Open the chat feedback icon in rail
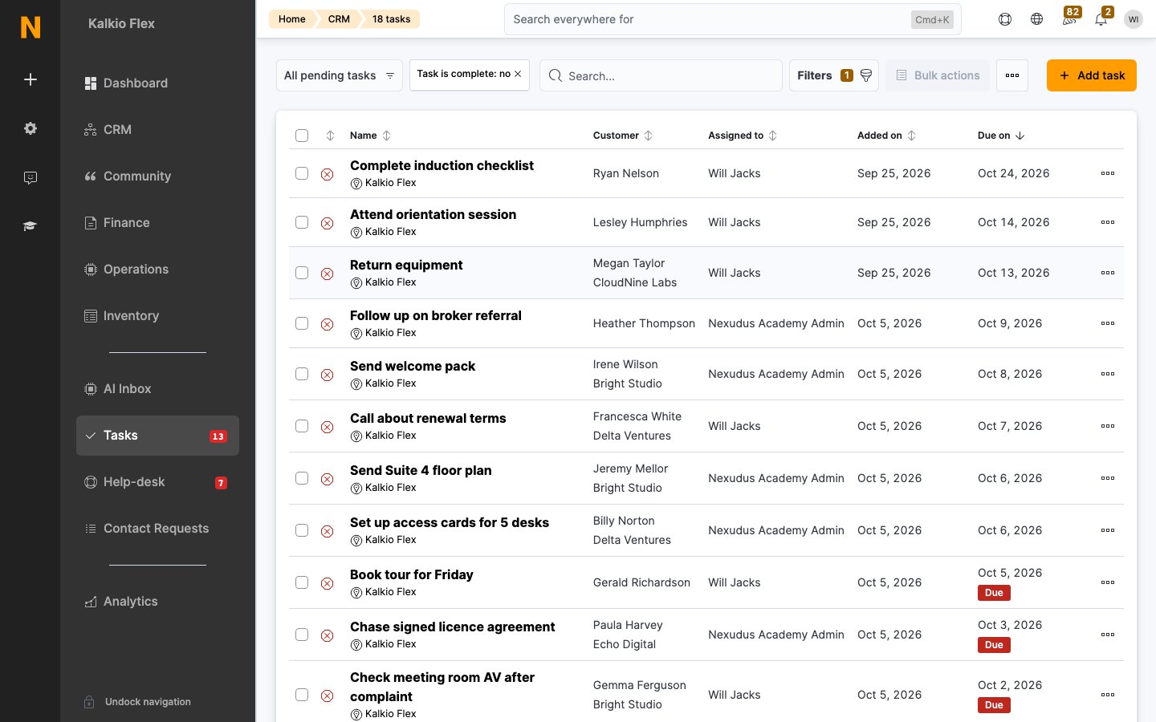Viewport: 1156px width, 722px height. pos(31,177)
